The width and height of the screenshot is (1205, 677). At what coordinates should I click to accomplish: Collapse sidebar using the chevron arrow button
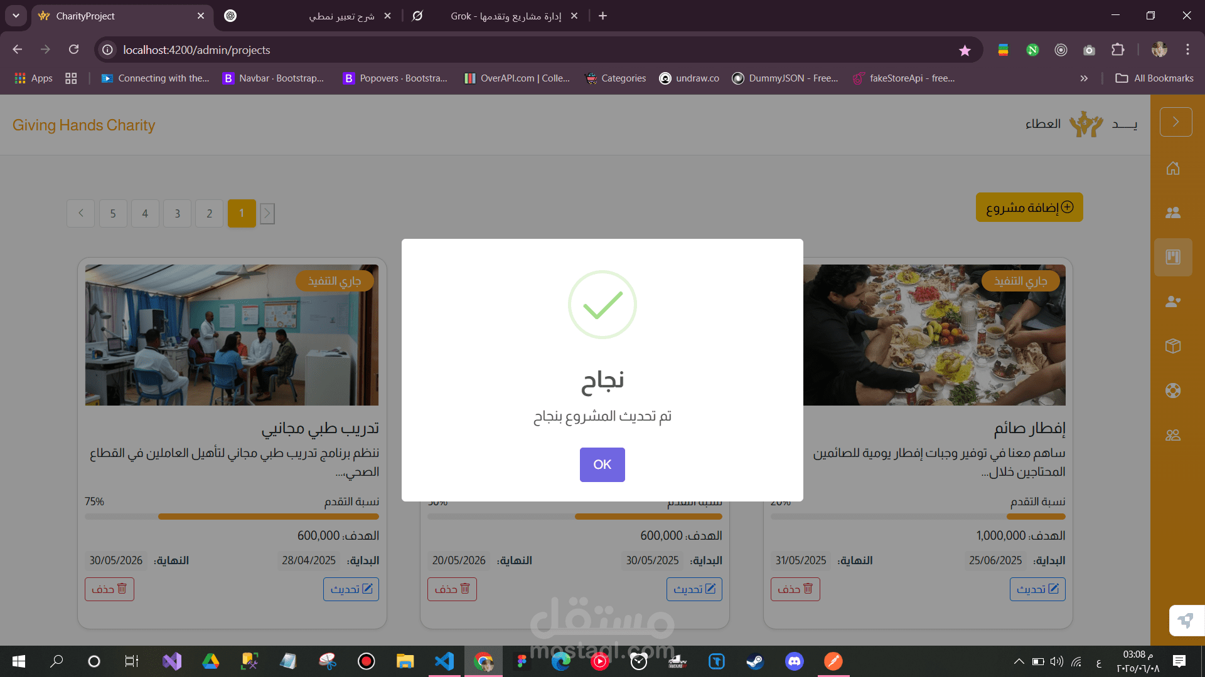coord(1176,122)
